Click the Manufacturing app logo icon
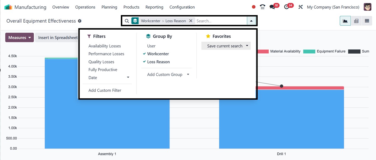Viewport: 376px width, 160px height. 8,7
